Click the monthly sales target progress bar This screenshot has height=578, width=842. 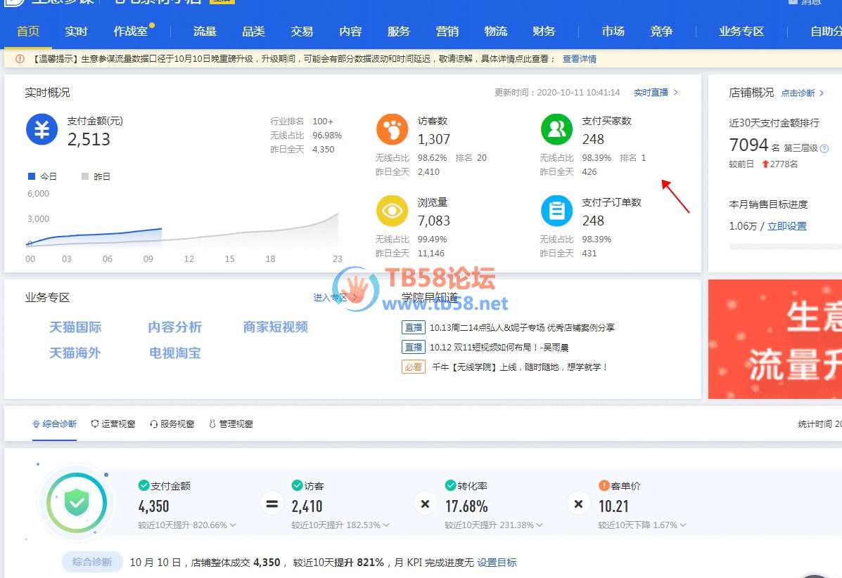785,246
